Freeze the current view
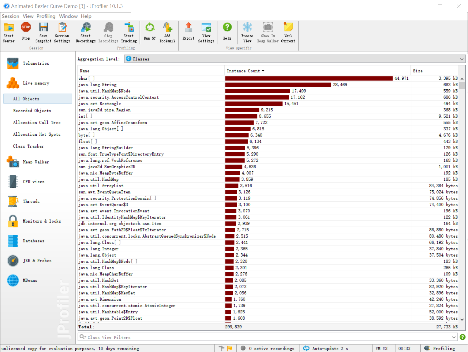The height and width of the screenshot is (352, 468). point(247,33)
